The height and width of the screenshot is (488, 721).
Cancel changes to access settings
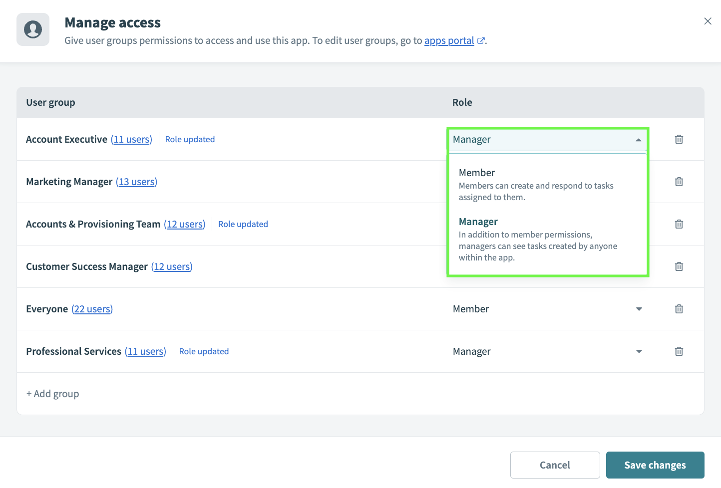555,465
